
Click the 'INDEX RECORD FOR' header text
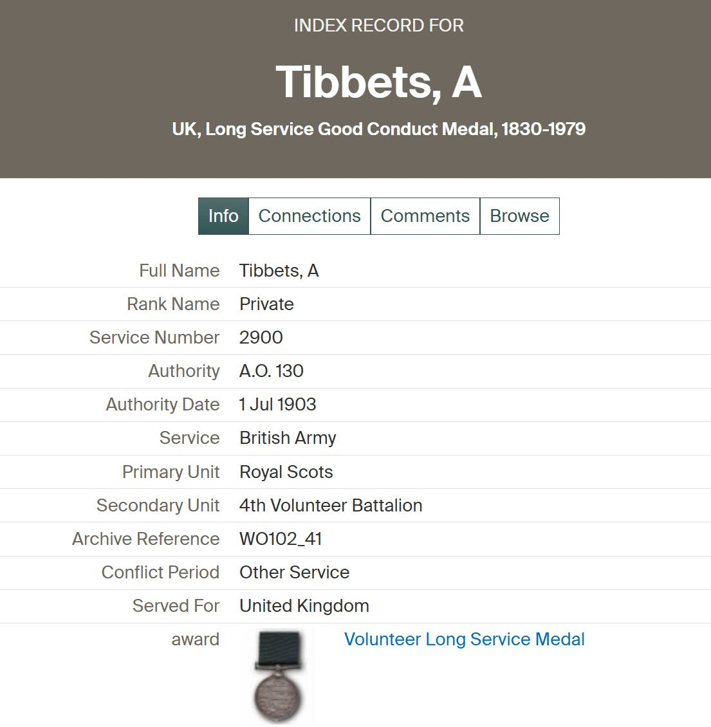coord(379,26)
